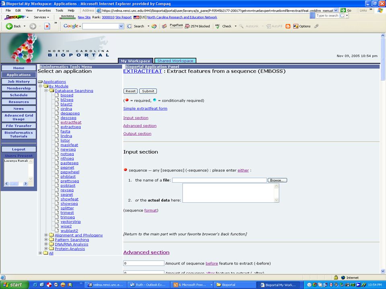The image size is (386, 289).
Task: Click the folder icon beside Alignment and Phylogeny
Action: point(51,235)
